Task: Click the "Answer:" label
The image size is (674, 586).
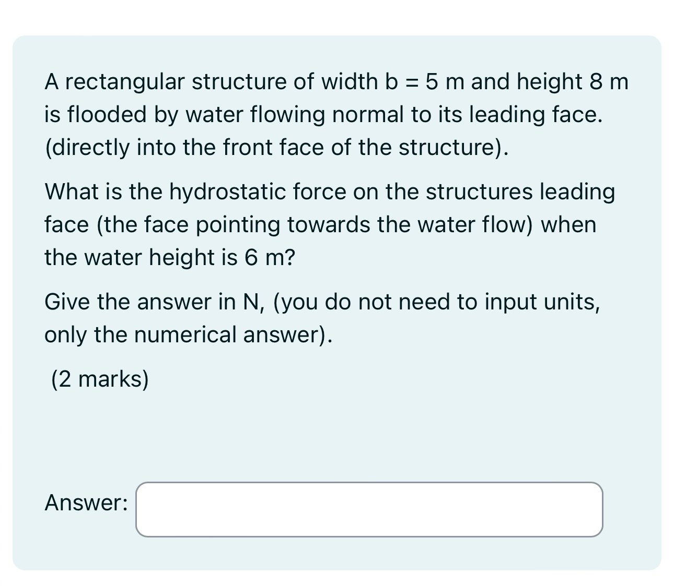Action: point(85,503)
